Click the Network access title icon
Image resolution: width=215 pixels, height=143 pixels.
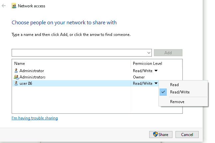point(14,6)
